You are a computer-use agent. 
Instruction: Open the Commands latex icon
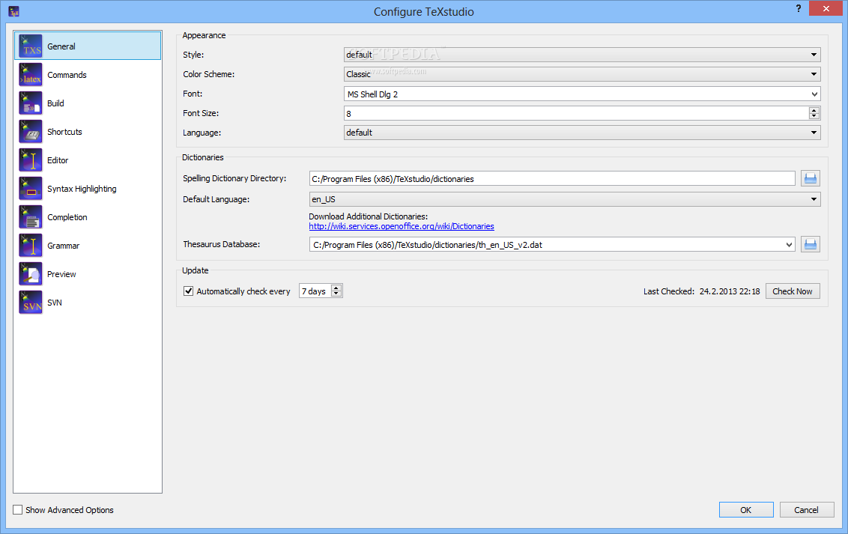click(x=30, y=75)
